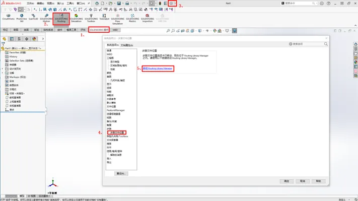Click the Home icon in the top toolbar
Screen dimensions: 358x201
click(97, 4)
